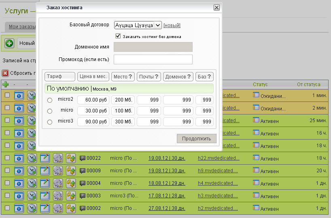Tick the checkbox for order 00022 row
The image size is (331, 218).
click(x=7, y=158)
